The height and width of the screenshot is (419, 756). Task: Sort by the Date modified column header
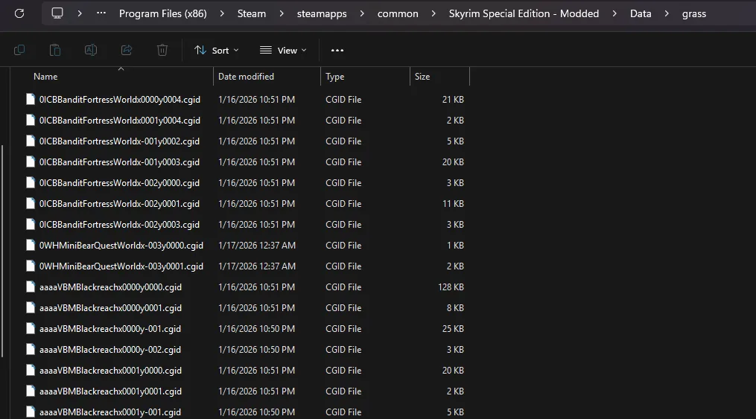coord(246,77)
